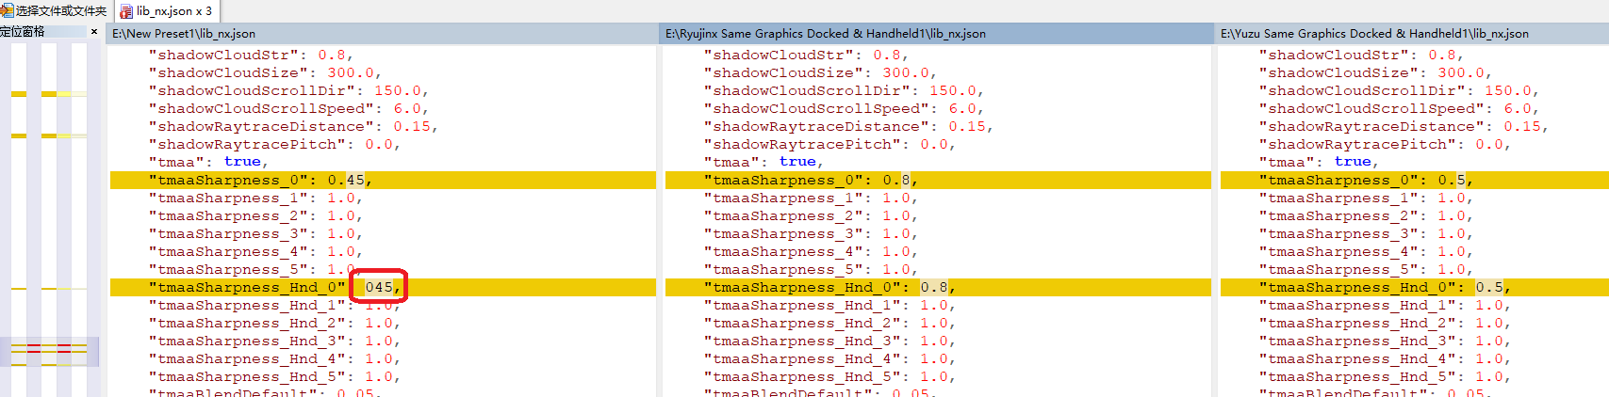This screenshot has width=1609, height=397.
Task: Click shadowCloudSize line in Yuzu pane
Action: (1375, 72)
